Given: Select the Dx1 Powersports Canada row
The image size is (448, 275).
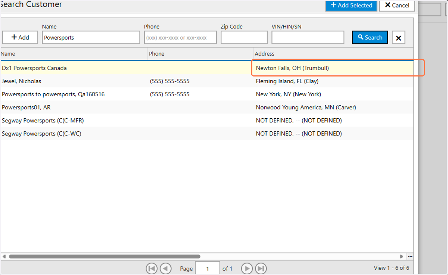Looking at the screenshot, I should click(207, 68).
